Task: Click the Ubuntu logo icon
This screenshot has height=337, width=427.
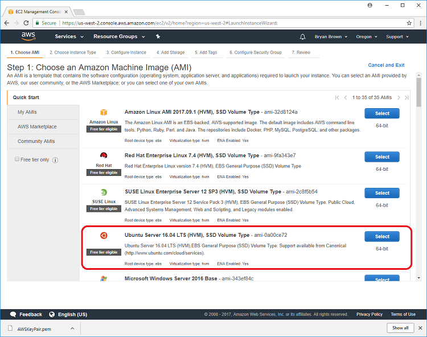Action: coord(104,236)
